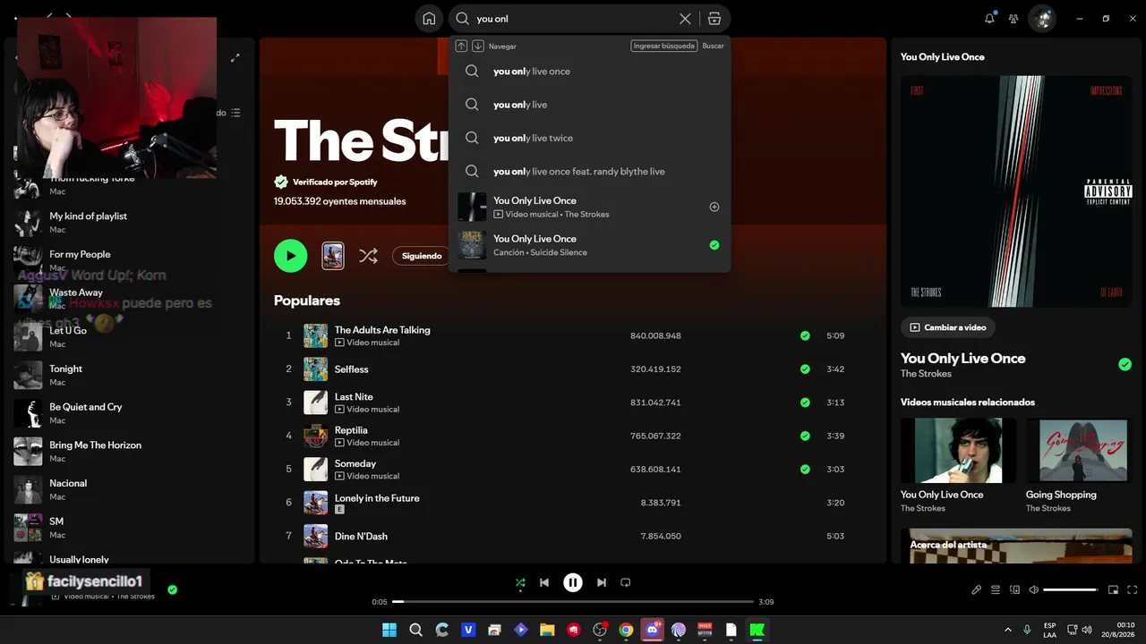
Task: Click the Siguiendo follow button
Action: point(422,256)
